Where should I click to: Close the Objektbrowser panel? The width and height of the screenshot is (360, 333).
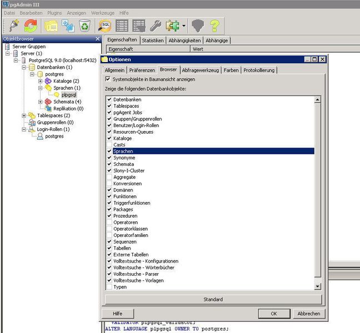click(x=98, y=39)
